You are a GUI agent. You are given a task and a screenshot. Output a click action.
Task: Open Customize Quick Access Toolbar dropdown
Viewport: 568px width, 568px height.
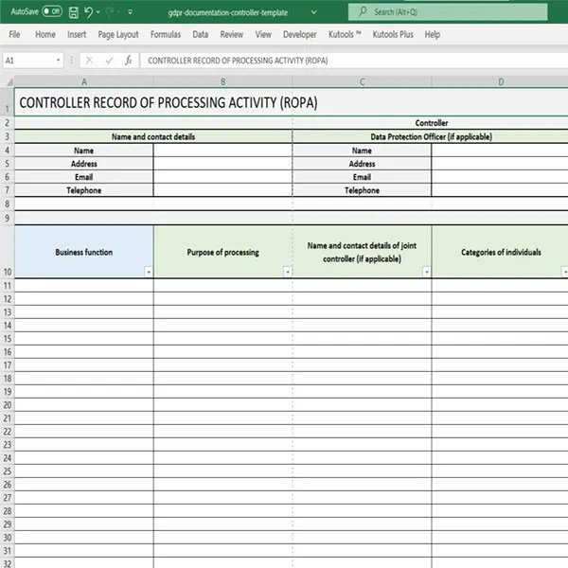point(130,12)
